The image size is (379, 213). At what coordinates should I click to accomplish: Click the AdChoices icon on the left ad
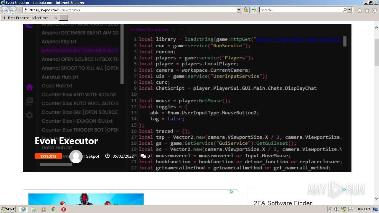coord(232,192)
